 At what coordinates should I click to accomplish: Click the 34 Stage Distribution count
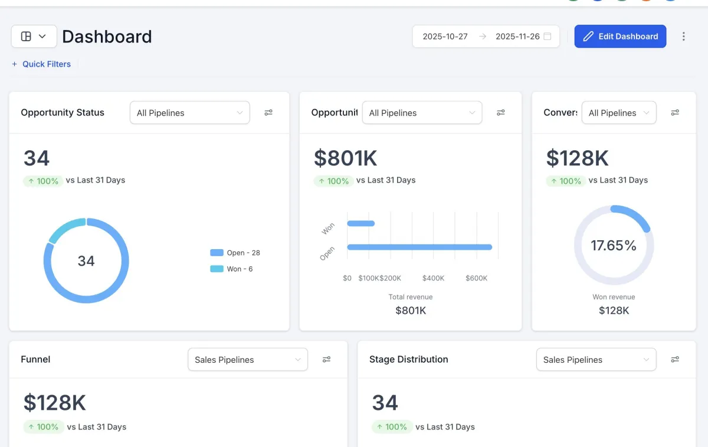385,403
